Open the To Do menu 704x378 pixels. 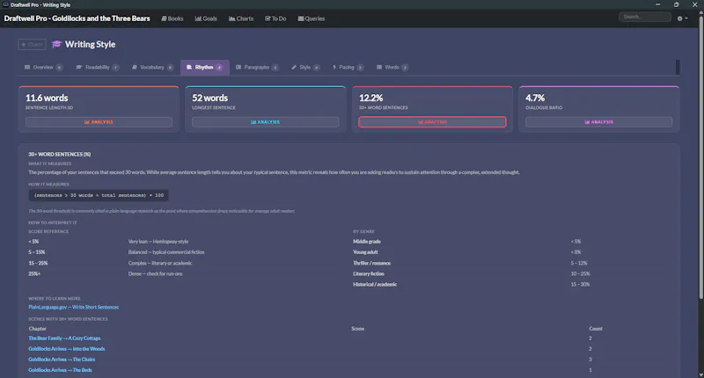pyautogui.click(x=275, y=18)
